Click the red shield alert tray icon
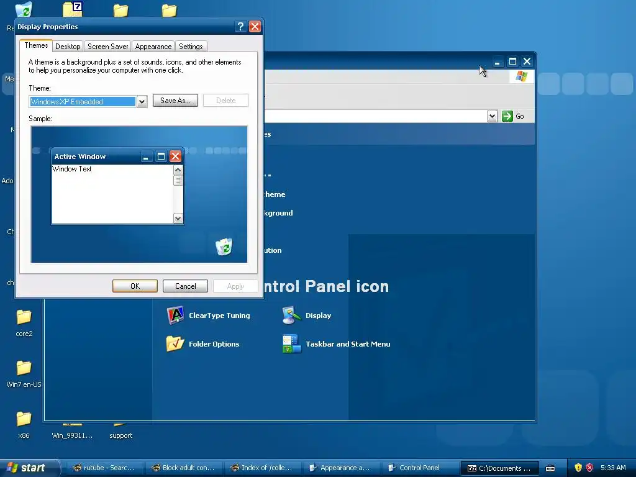 [x=590, y=468]
